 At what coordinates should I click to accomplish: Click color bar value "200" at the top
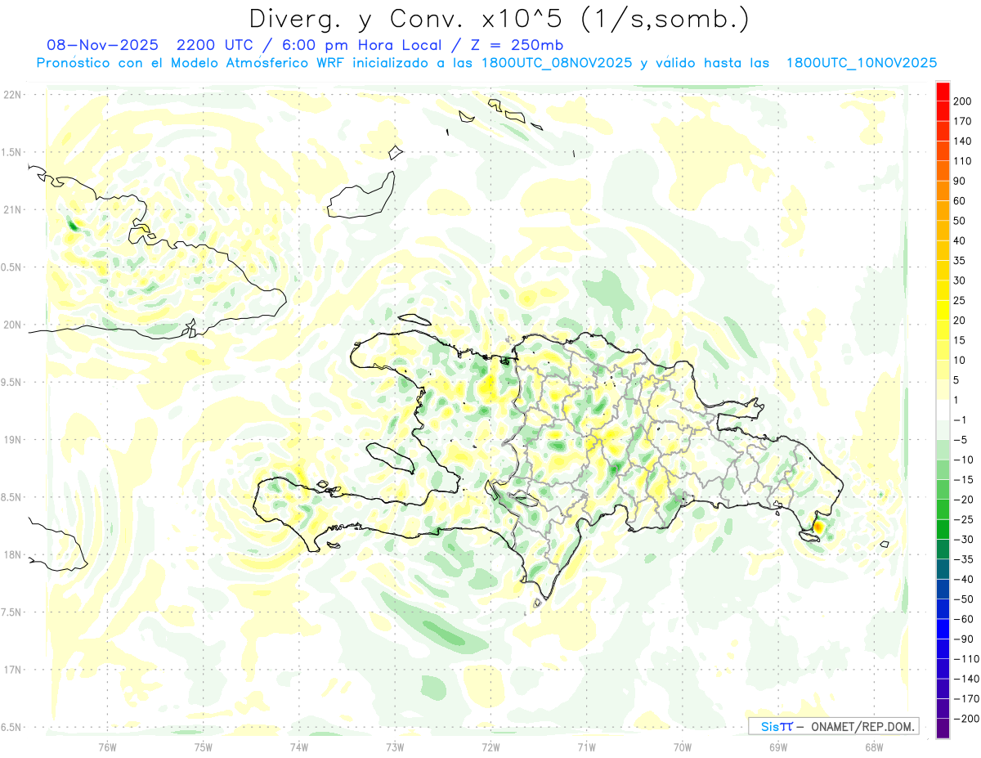tap(963, 101)
